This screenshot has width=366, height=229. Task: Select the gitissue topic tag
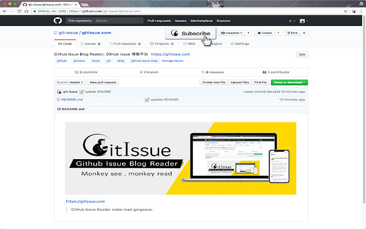point(79,61)
